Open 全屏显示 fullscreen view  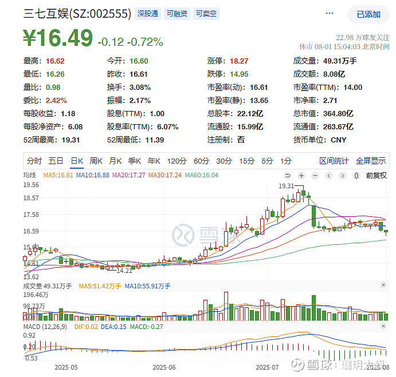[x=371, y=161]
